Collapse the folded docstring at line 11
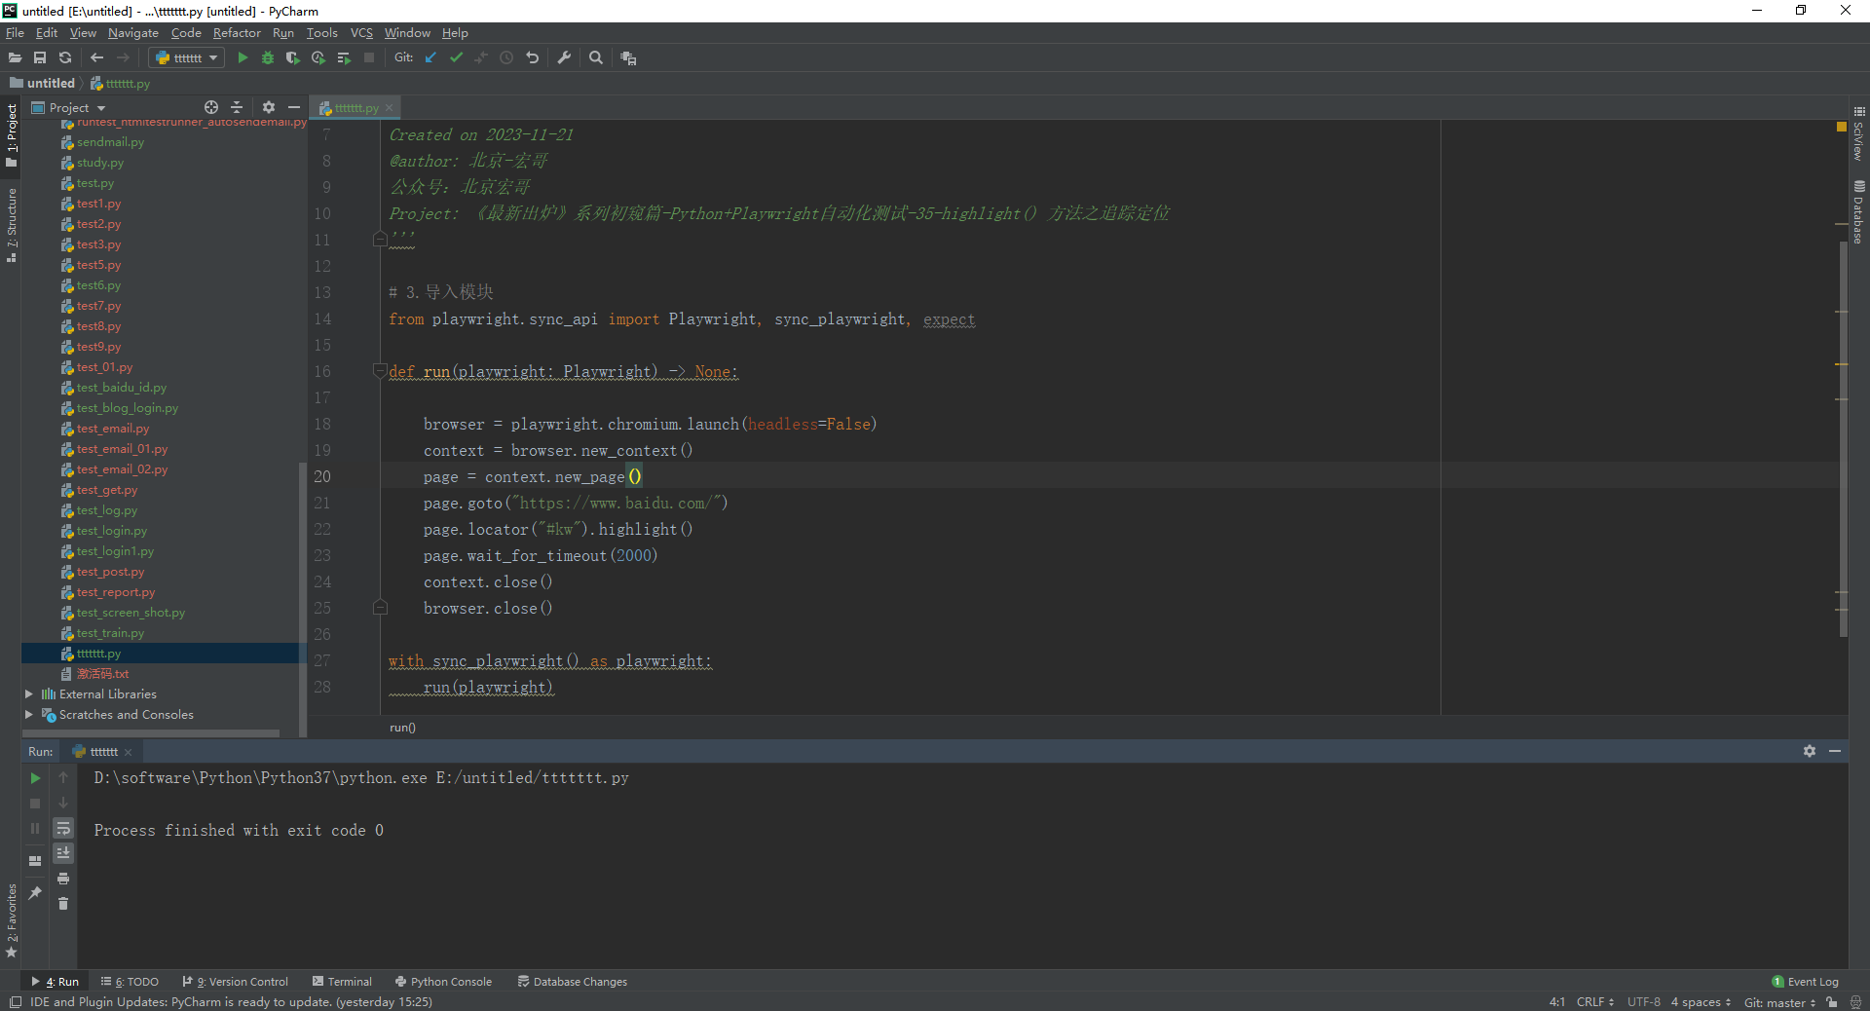Viewport: 1870px width, 1011px height. click(380, 240)
